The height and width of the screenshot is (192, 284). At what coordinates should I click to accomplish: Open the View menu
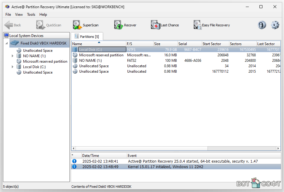[x=19, y=15]
